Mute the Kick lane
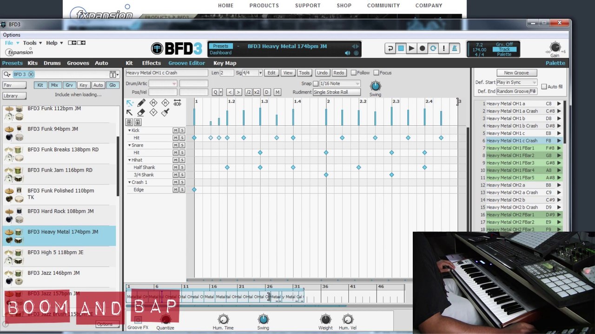Viewport: 595px width, 334px height. (x=175, y=130)
